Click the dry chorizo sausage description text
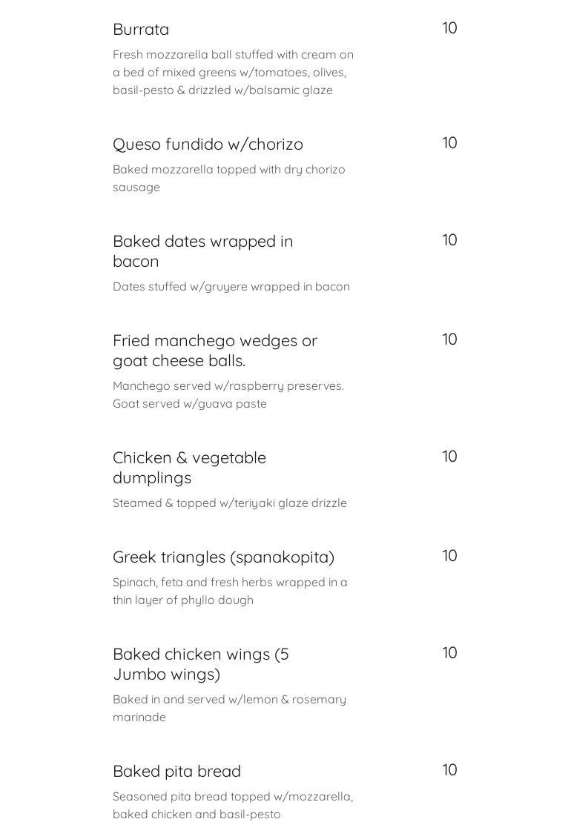This screenshot has width=571, height=822. point(228,179)
